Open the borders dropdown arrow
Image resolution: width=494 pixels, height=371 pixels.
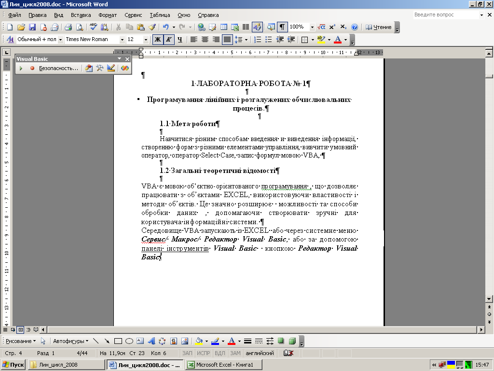point(313,40)
